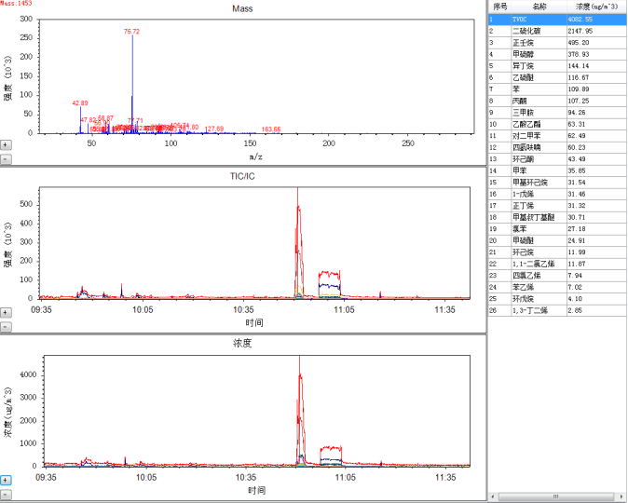Select the 苯 row numbered 7
628x503 pixels.
click(x=557, y=88)
